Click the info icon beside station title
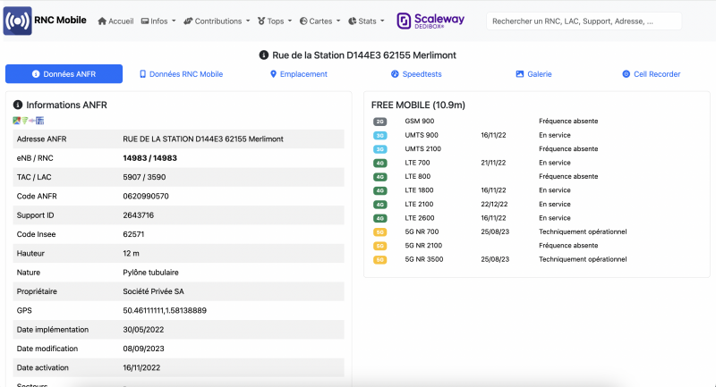716x387 pixels. 264,55
